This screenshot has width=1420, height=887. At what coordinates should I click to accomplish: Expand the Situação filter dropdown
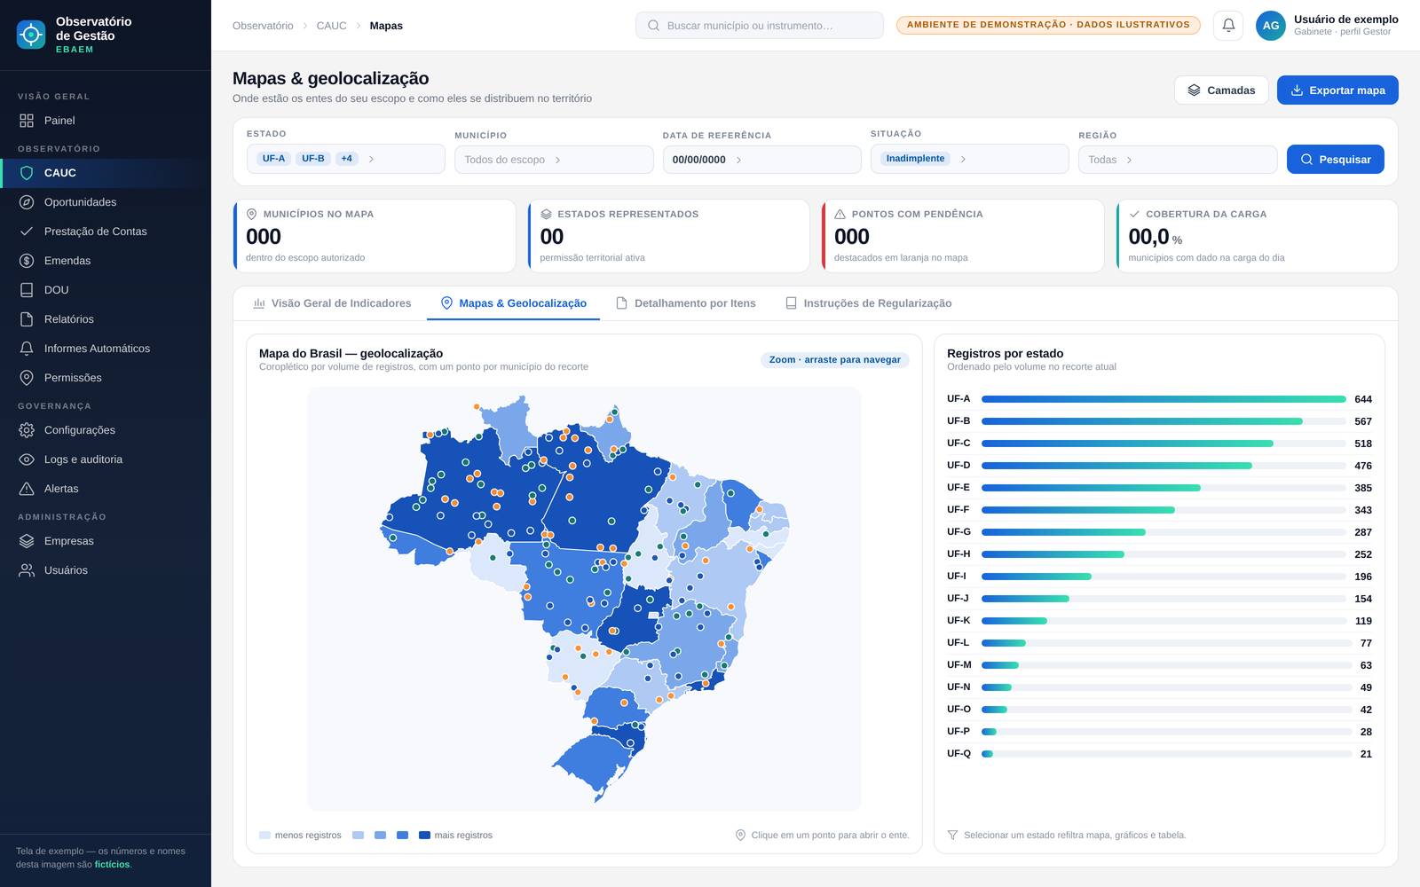(970, 159)
